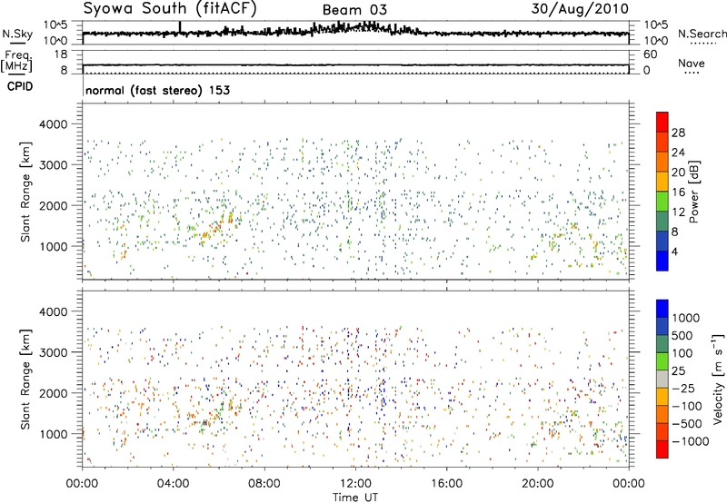Click the date "30/Aug/2010"

pyautogui.click(x=580, y=9)
